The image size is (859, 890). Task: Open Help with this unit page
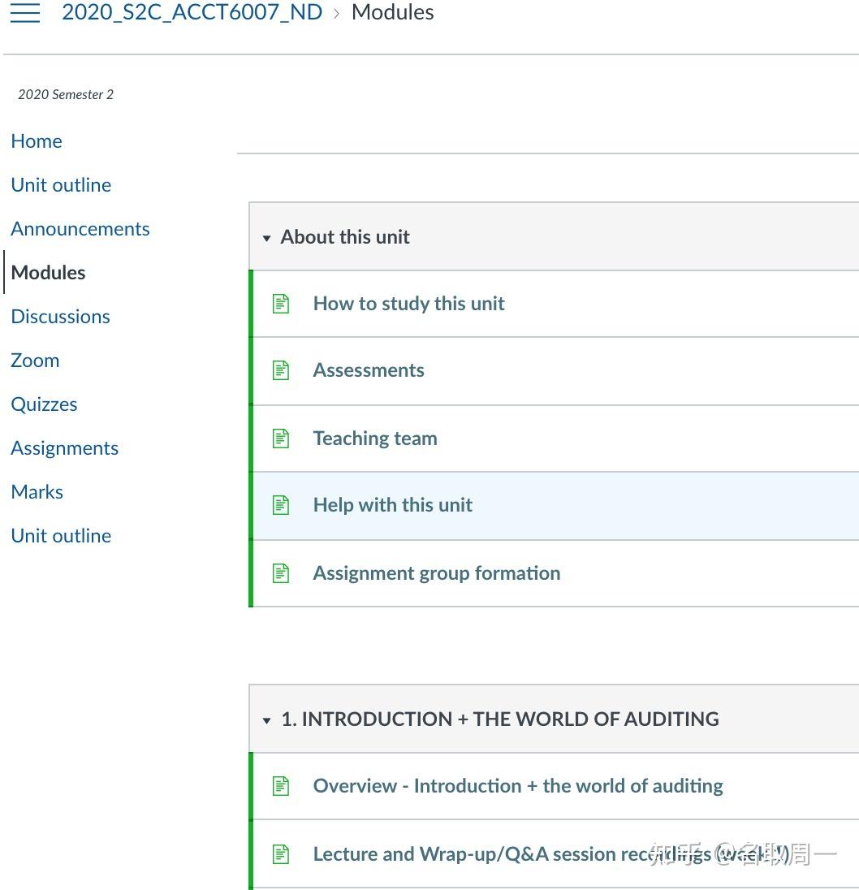click(x=393, y=505)
